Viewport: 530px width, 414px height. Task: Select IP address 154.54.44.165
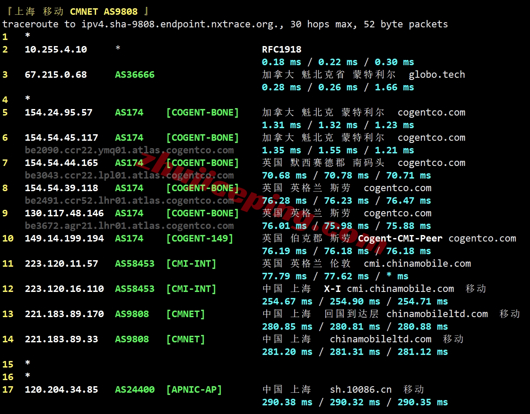click(x=61, y=163)
